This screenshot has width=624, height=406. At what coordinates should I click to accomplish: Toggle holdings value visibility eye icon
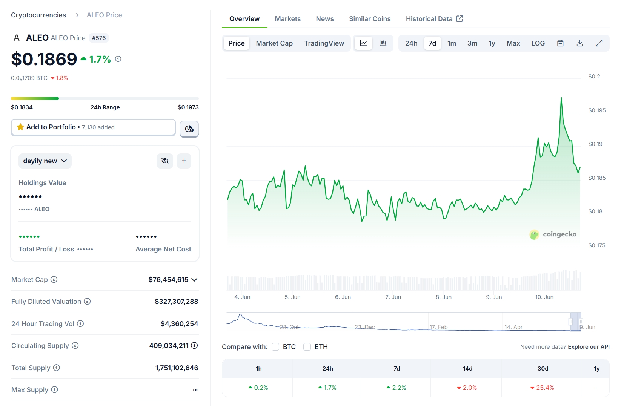click(165, 161)
